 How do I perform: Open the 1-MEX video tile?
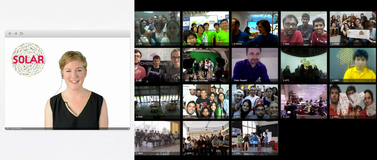[157, 138]
